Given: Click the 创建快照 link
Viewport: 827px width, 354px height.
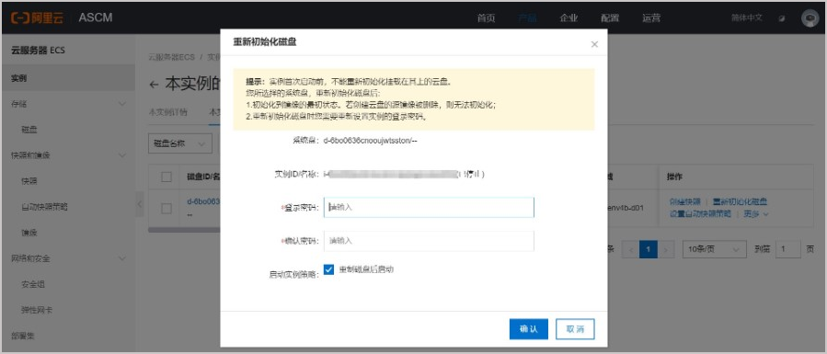Looking at the screenshot, I should tap(684, 201).
